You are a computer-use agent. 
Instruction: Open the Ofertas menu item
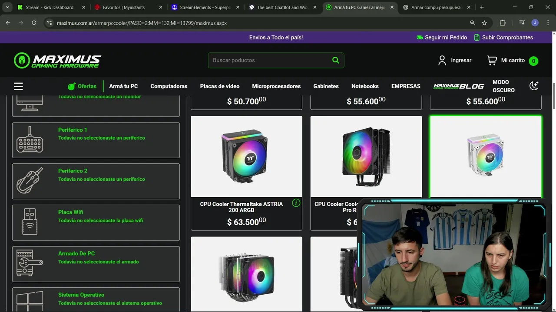tap(82, 86)
